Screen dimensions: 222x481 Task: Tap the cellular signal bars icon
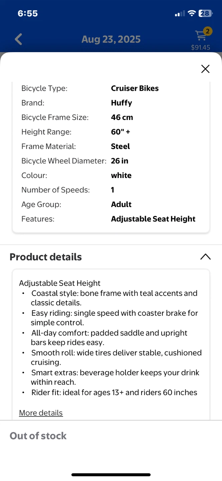(180, 14)
